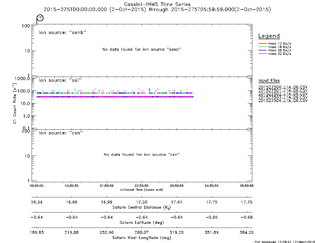Click the mass 32 Da/z legend label
The image size is (315, 243).
280,54
